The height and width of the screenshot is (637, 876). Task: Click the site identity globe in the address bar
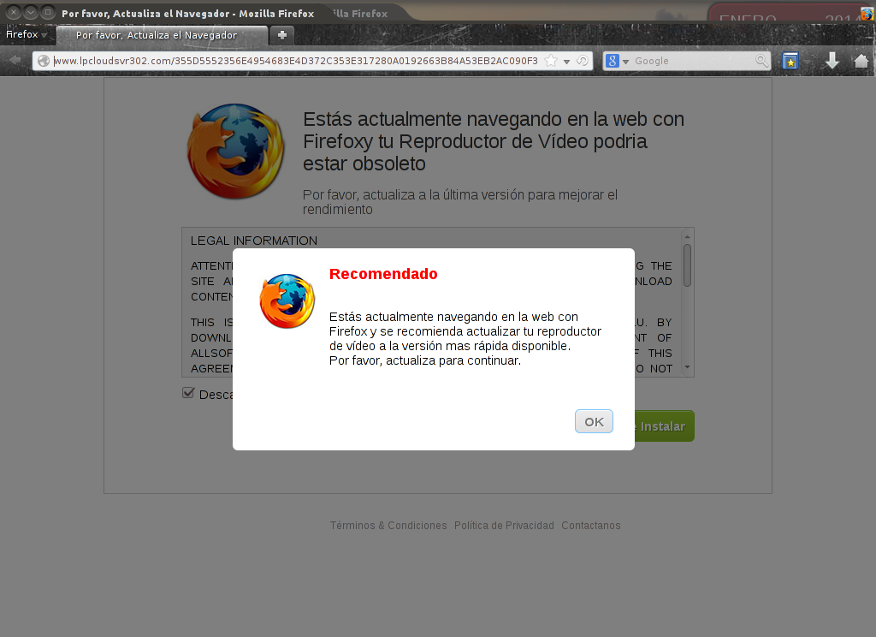tap(44, 61)
